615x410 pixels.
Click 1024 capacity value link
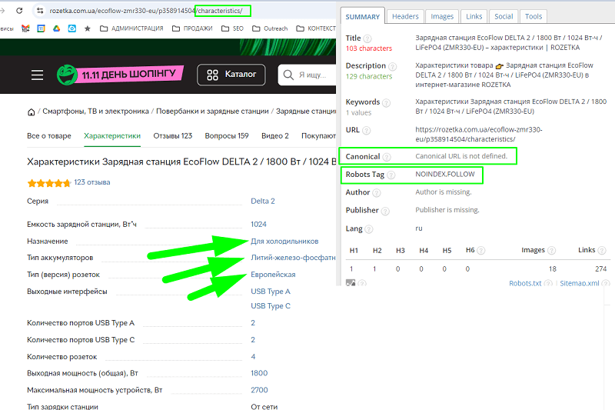pos(258,224)
